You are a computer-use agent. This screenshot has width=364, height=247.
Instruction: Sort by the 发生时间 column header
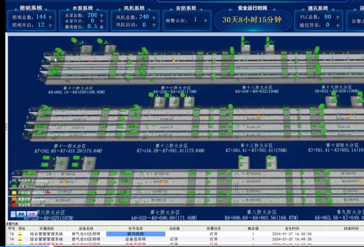tap(292, 228)
